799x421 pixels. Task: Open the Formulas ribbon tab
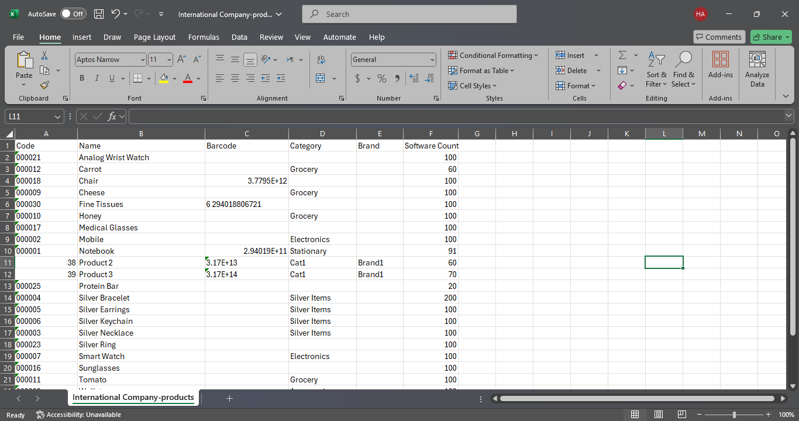[204, 37]
